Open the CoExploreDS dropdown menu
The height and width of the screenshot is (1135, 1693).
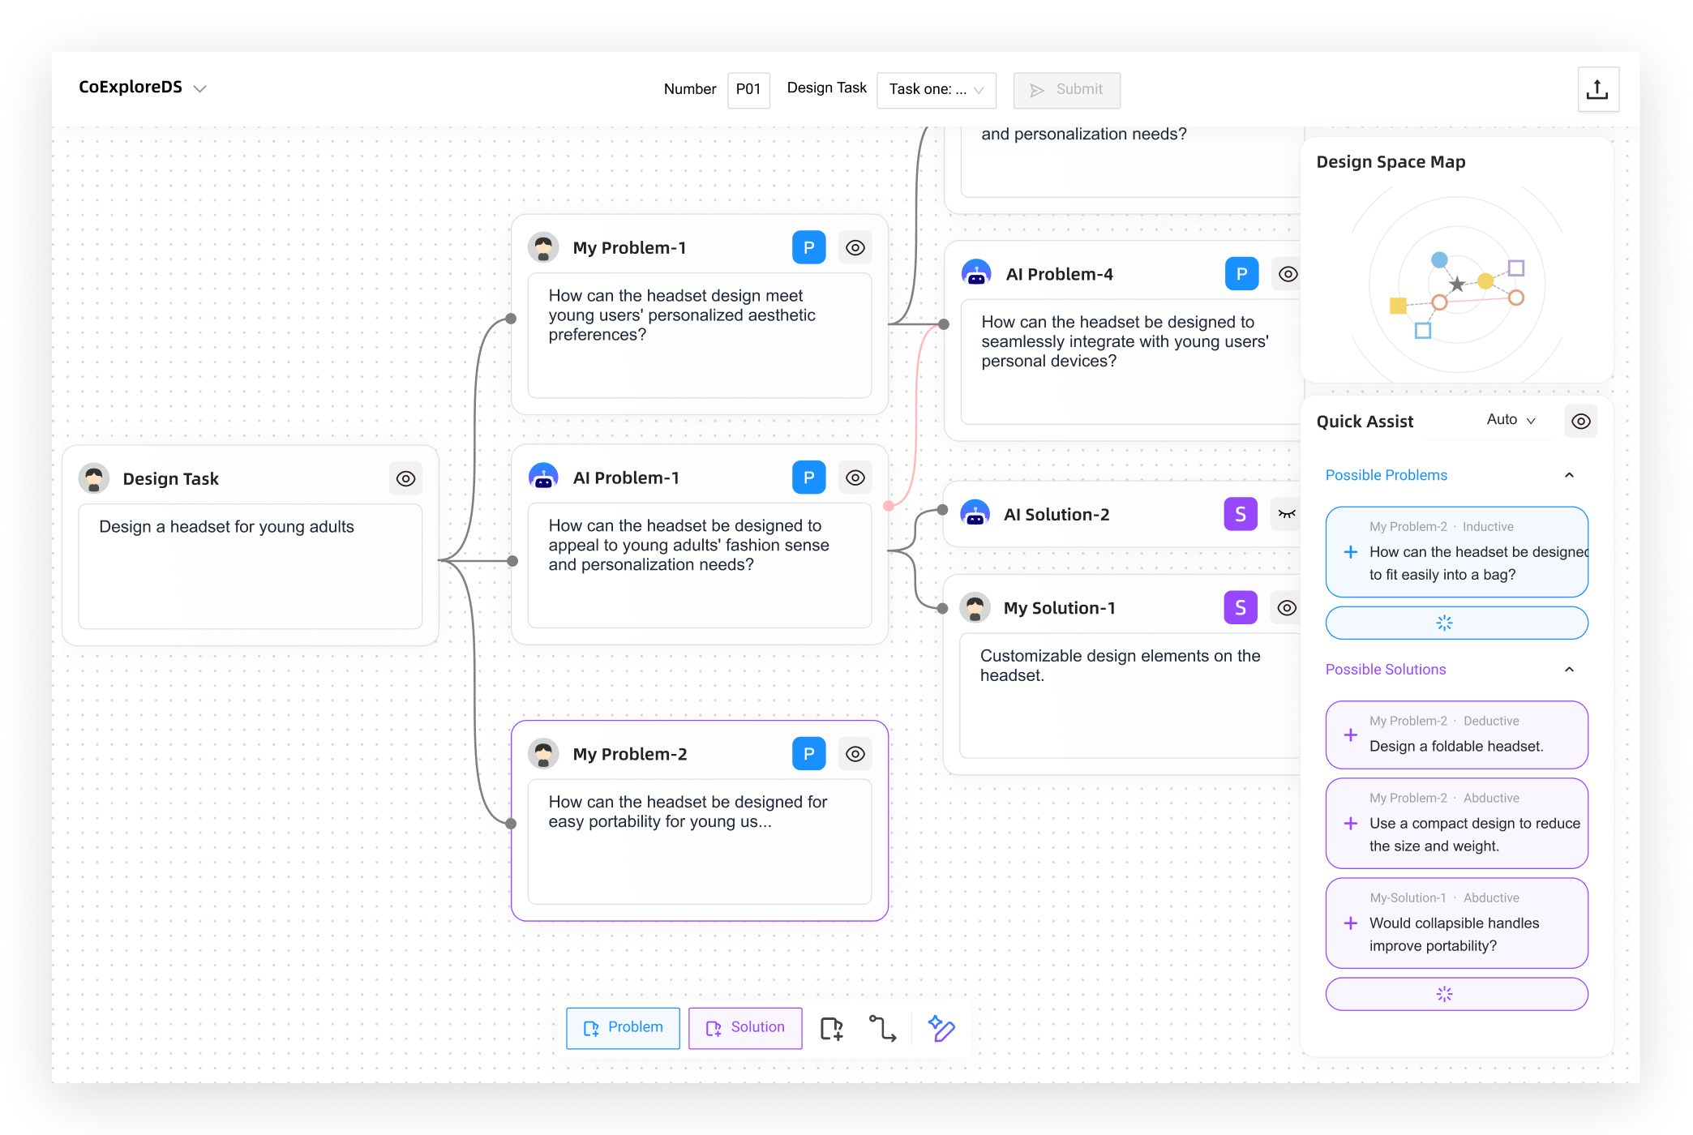199,88
